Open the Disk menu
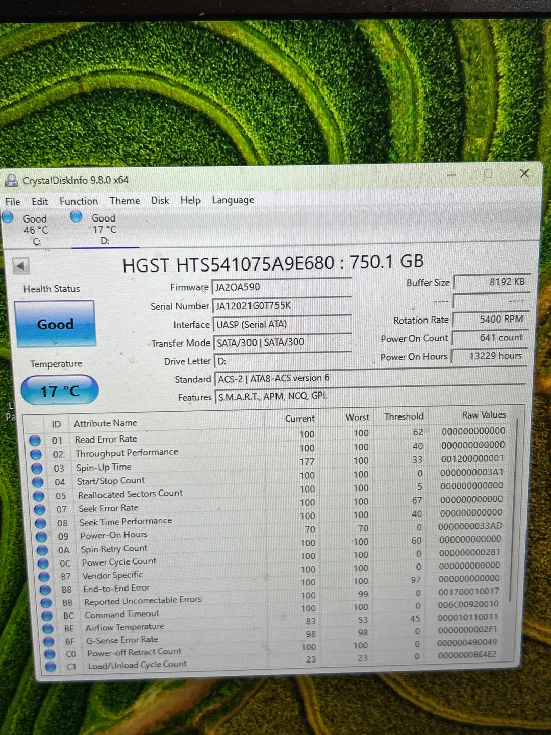This screenshot has width=551, height=735. (160, 200)
